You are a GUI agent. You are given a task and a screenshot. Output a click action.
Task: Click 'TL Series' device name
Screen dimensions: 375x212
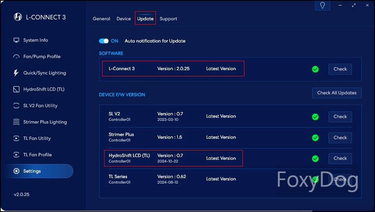pyautogui.click(x=118, y=177)
